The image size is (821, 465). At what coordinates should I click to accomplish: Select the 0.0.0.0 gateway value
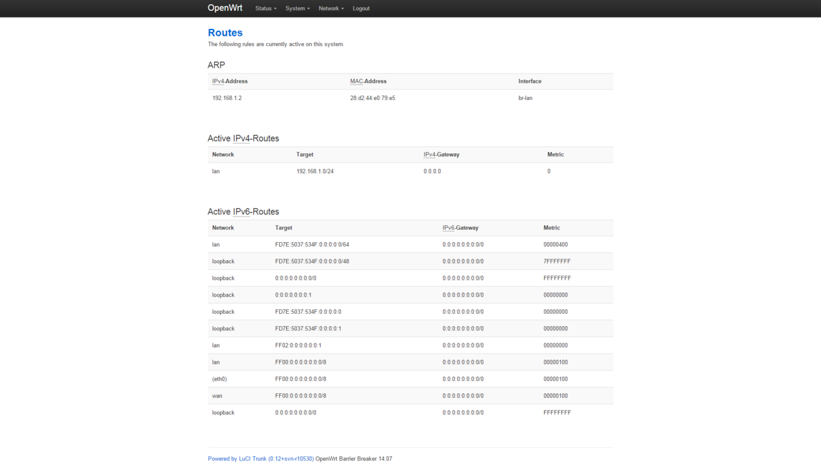tap(432, 171)
